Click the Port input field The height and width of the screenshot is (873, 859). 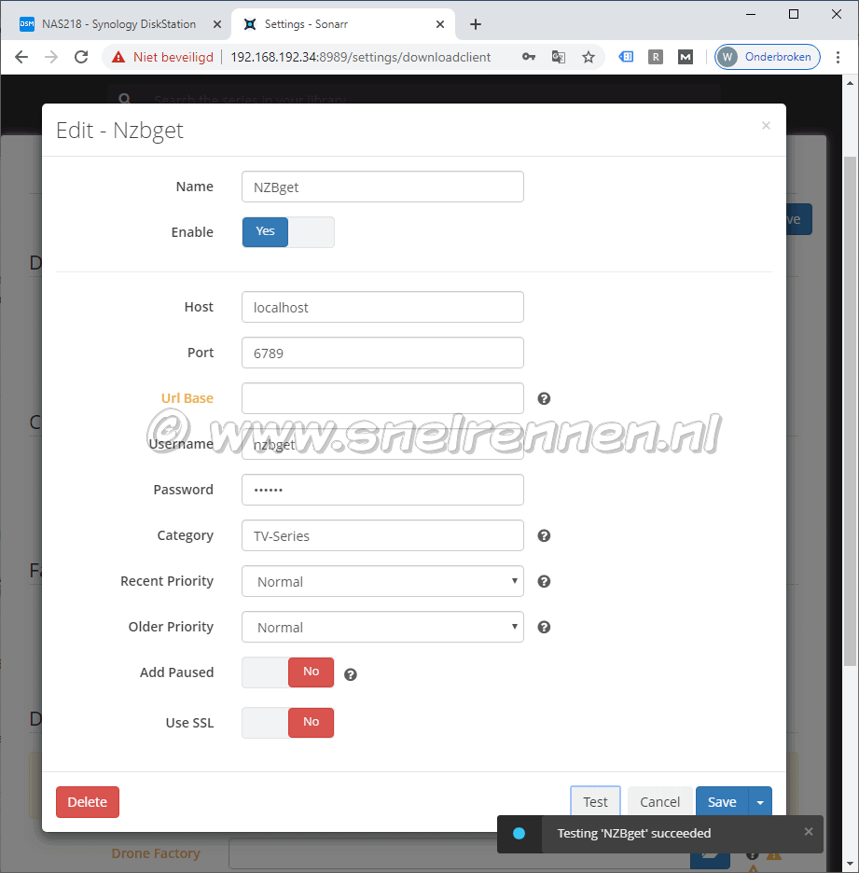click(x=382, y=353)
